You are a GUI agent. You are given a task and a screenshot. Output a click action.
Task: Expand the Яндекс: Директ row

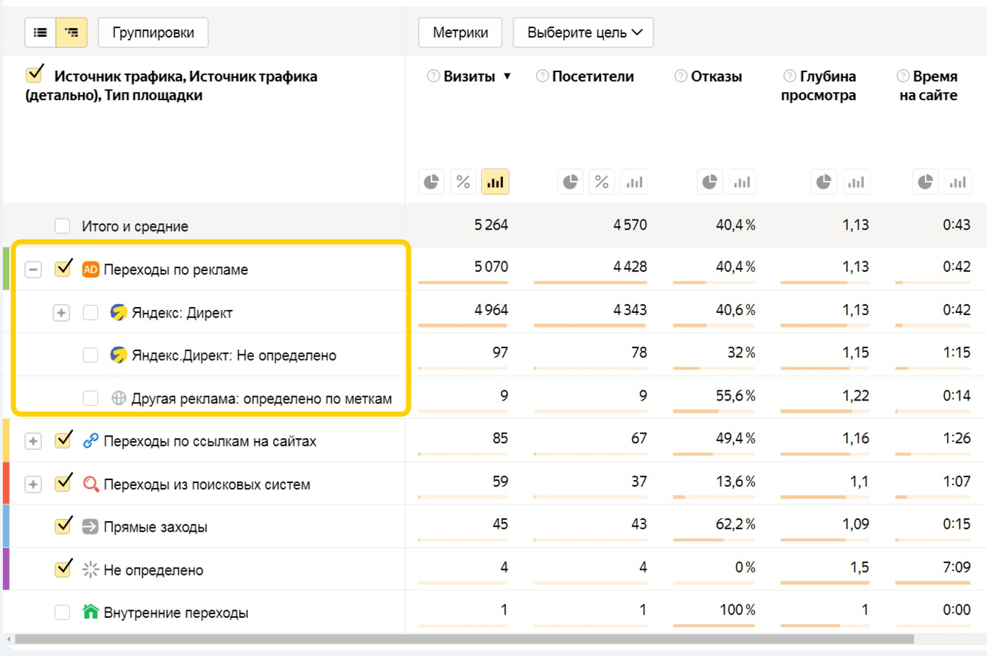61,313
